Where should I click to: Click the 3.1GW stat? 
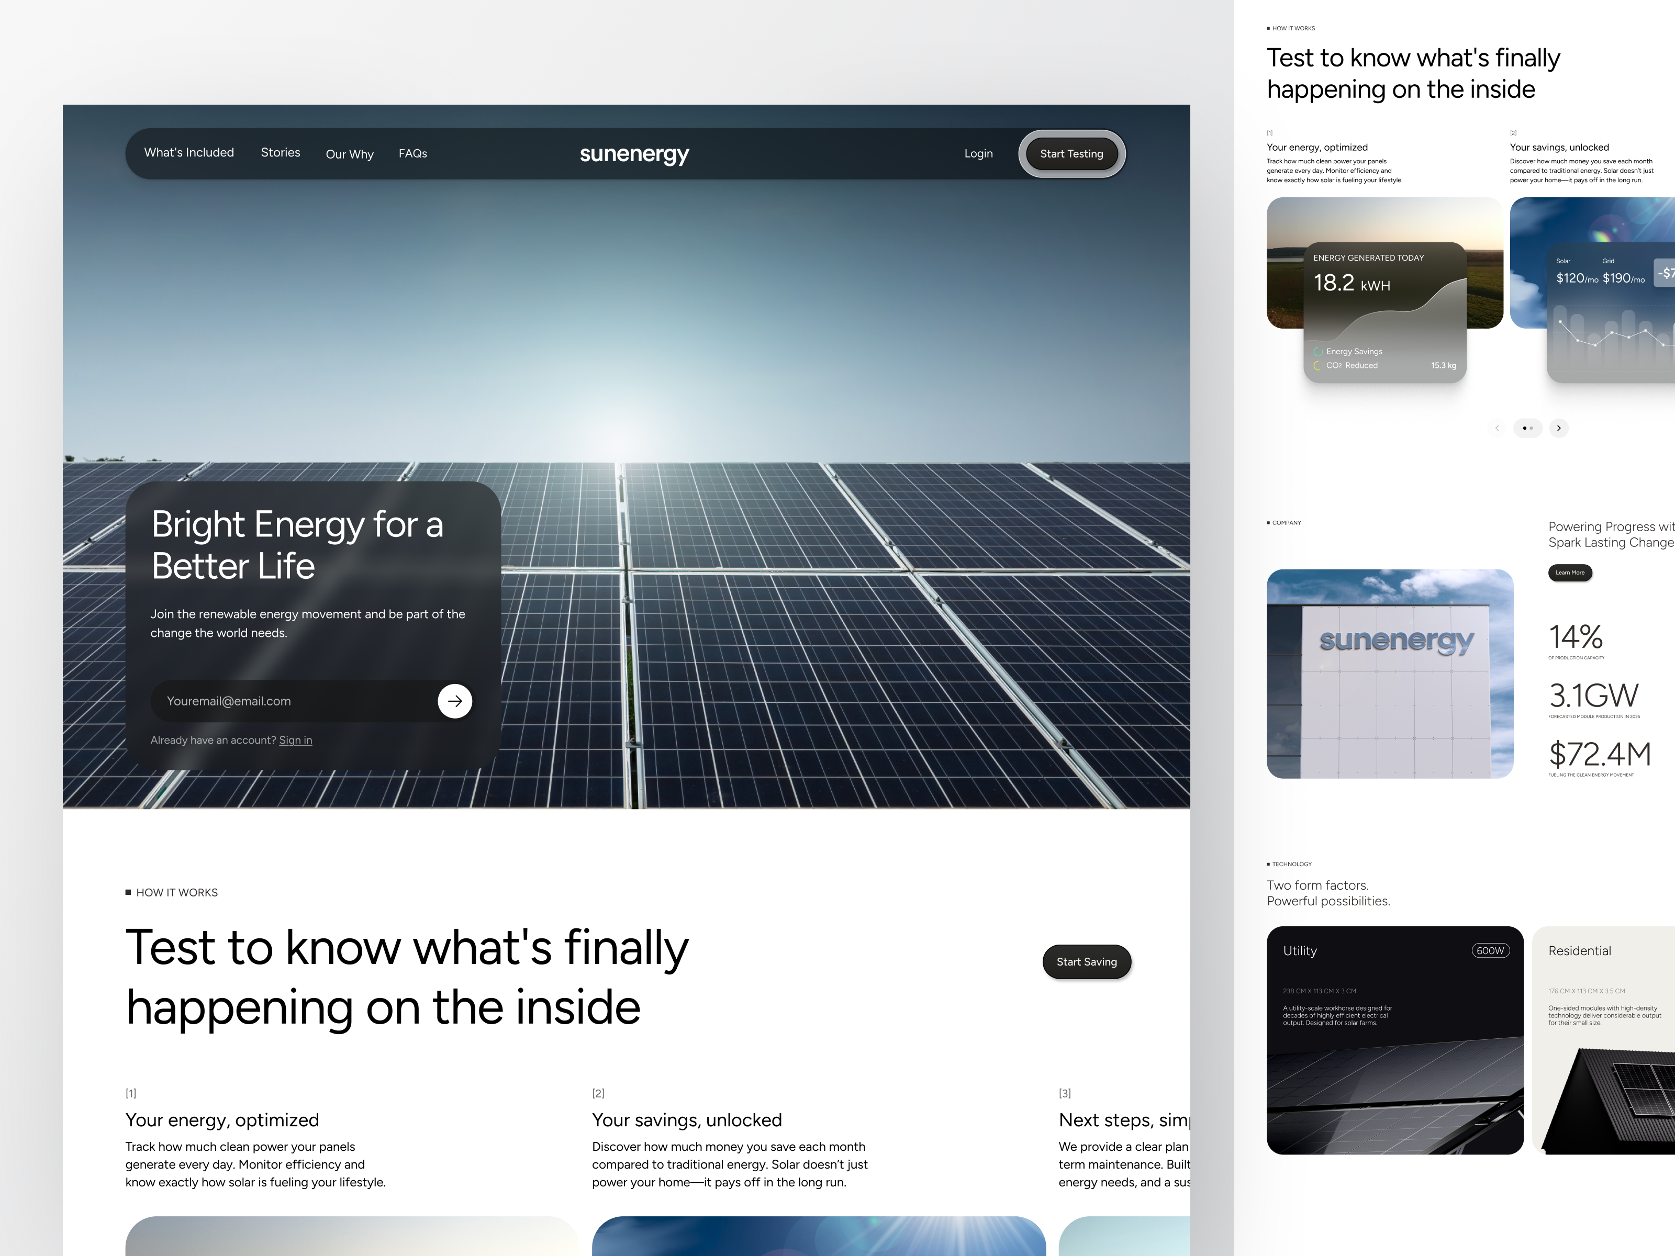coord(1594,699)
